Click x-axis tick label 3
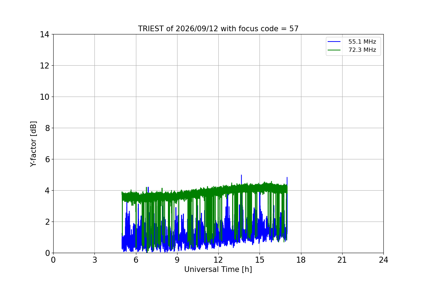This screenshot has width=426, height=284. point(94,260)
